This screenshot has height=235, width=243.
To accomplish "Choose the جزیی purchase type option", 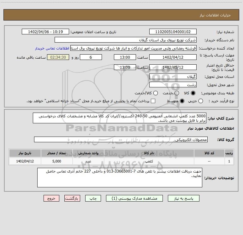I will click(201, 101).
